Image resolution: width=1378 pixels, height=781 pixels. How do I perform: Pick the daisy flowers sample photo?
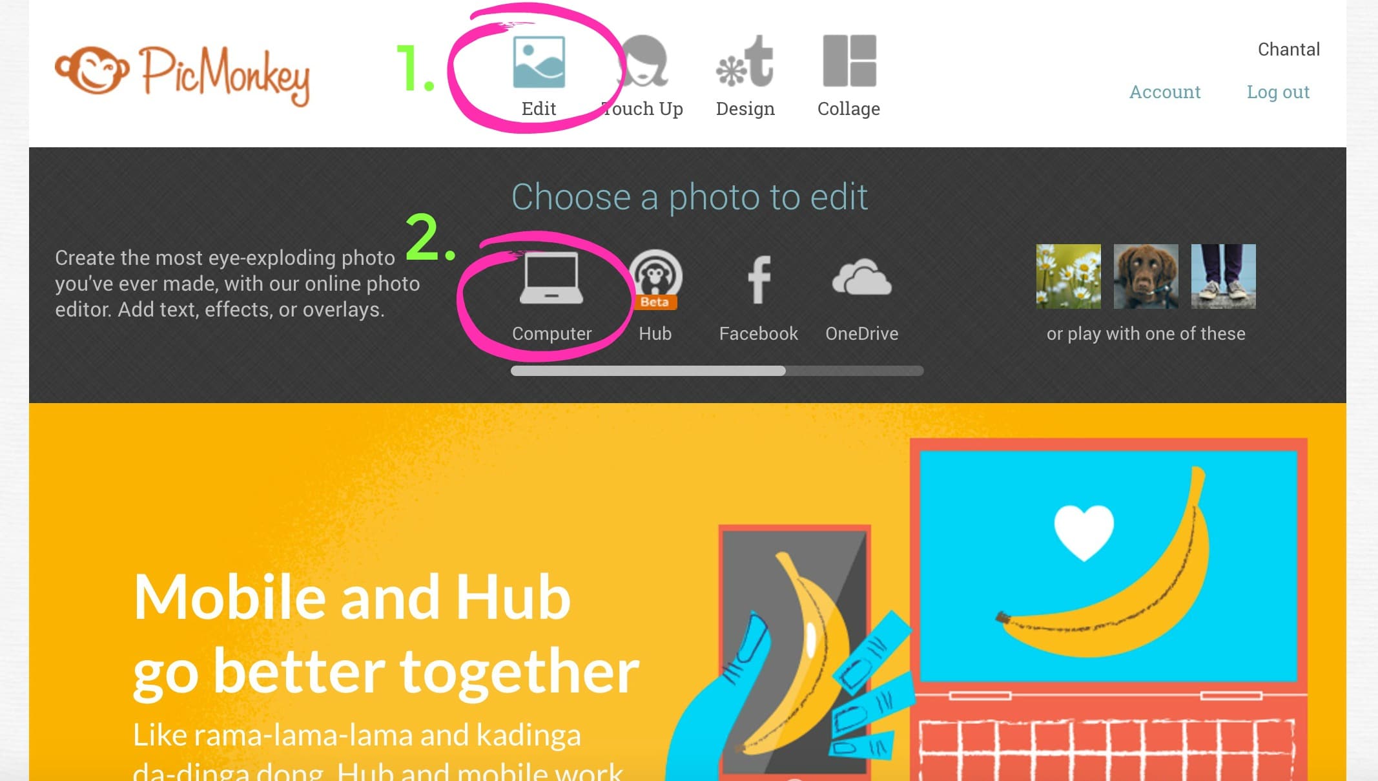coord(1069,276)
